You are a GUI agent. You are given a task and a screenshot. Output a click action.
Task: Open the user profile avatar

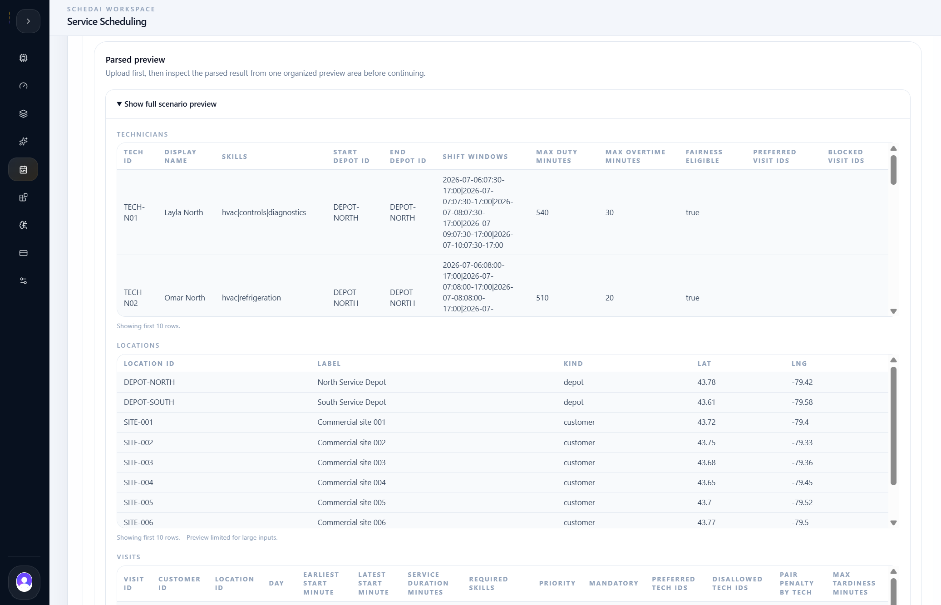click(24, 581)
